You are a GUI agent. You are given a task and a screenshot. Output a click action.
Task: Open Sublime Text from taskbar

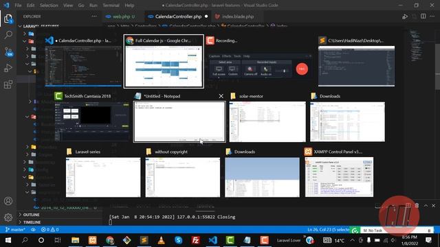pyautogui.click(x=144, y=240)
